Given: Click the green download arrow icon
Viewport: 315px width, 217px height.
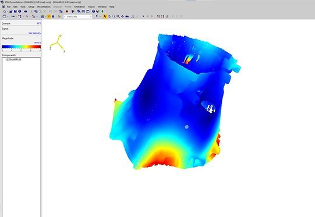Looking at the screenshot, I should [102, 12].
